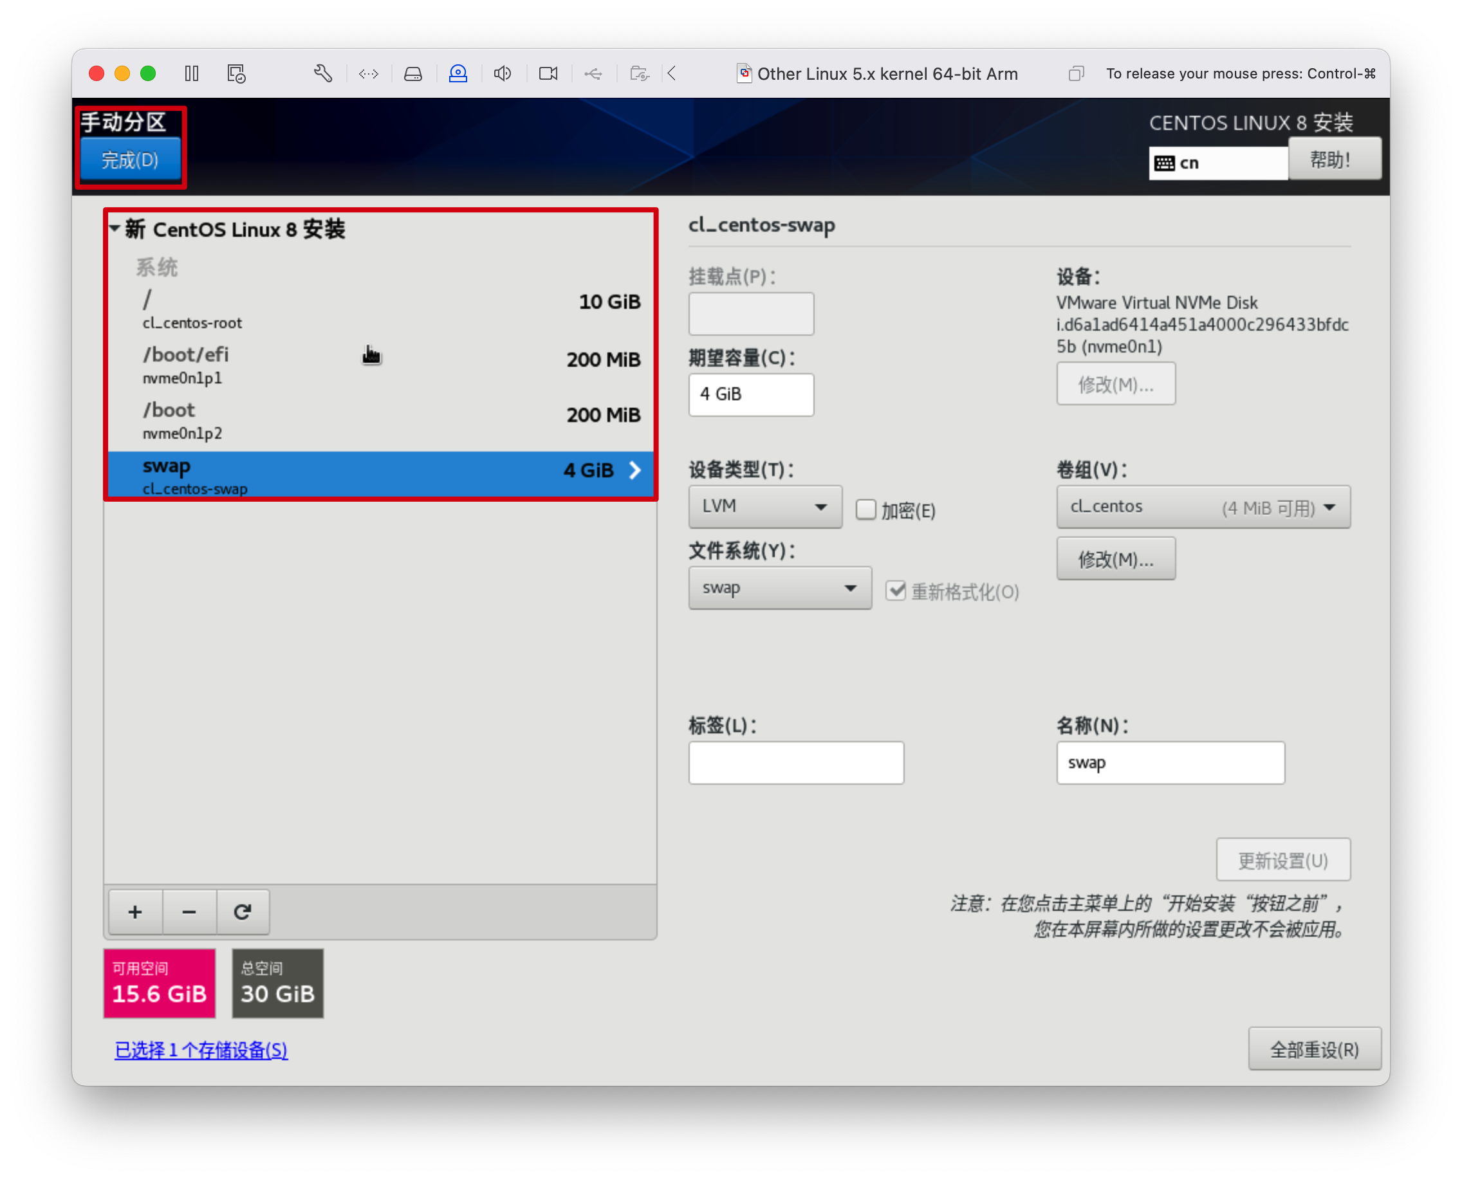Click the 挂载点(P) mount point field

(752, 314)
